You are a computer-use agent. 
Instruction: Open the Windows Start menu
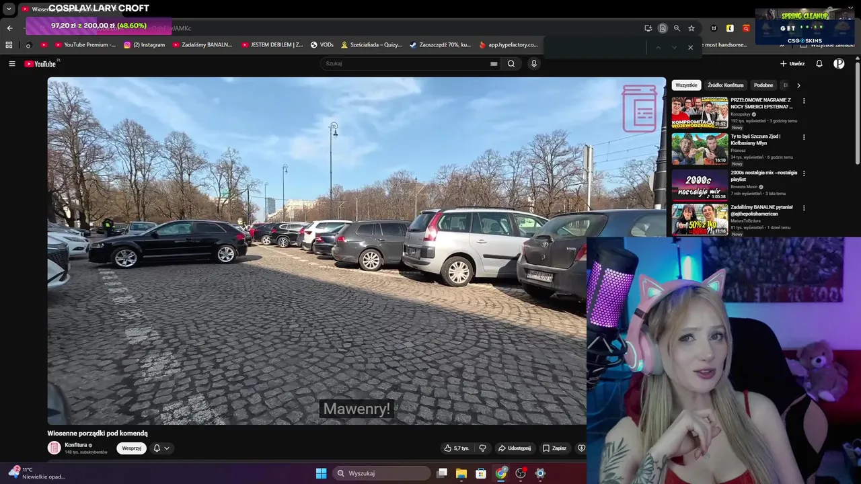(x=321, y=473)
